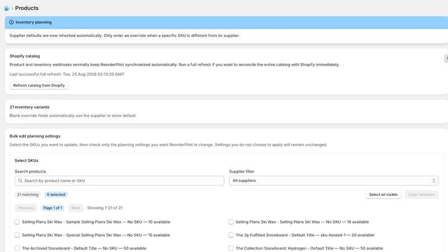The image size is (448, 252).
Task: Check The Collection Snowboard: Hydrogen variant
Action: 231,248
